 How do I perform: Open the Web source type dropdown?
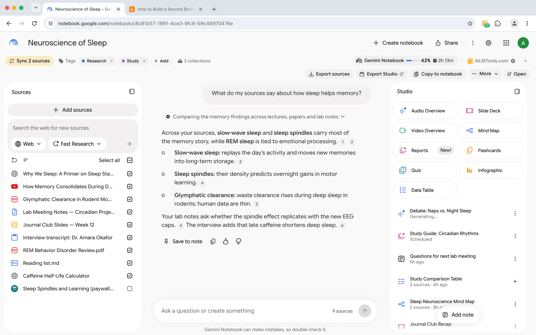28,144
